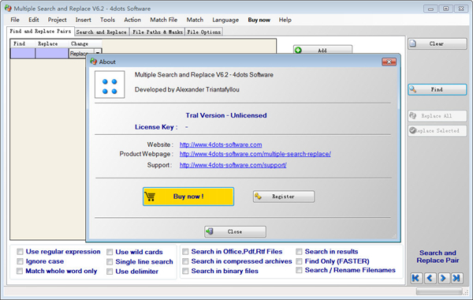Click the Find column header
This screenshot has width=473, height=300.
[23, 43]
